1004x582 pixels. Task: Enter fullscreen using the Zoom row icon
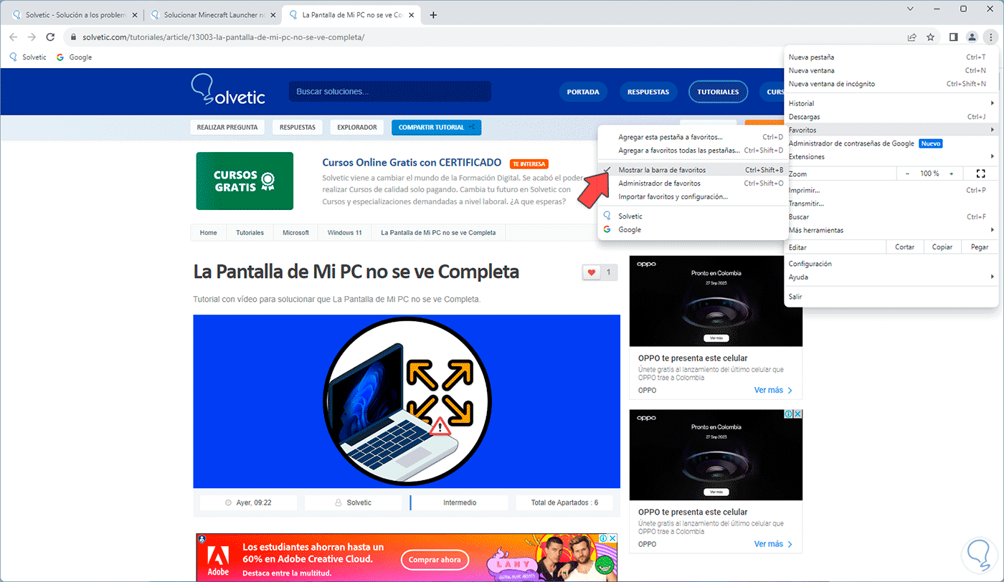(980, 173)
